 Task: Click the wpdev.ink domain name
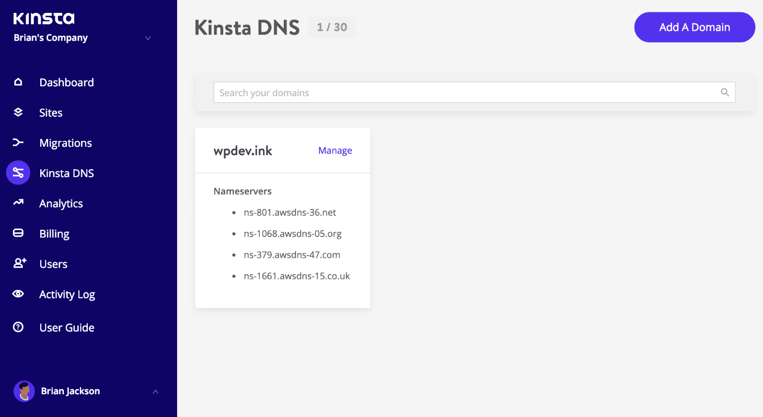[x=243, y=151]
